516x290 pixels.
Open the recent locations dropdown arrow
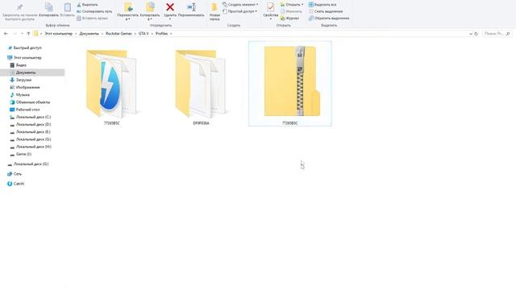tap(22, 34)
